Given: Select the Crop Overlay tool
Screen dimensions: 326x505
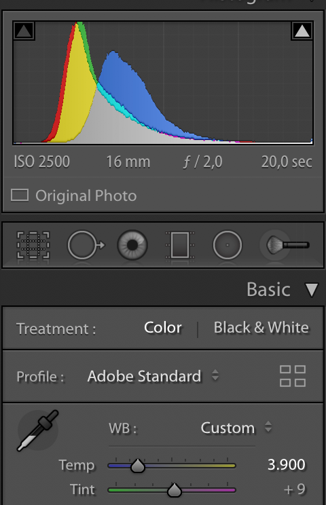Looking at the screenshot, I should (x=33, y=245).
